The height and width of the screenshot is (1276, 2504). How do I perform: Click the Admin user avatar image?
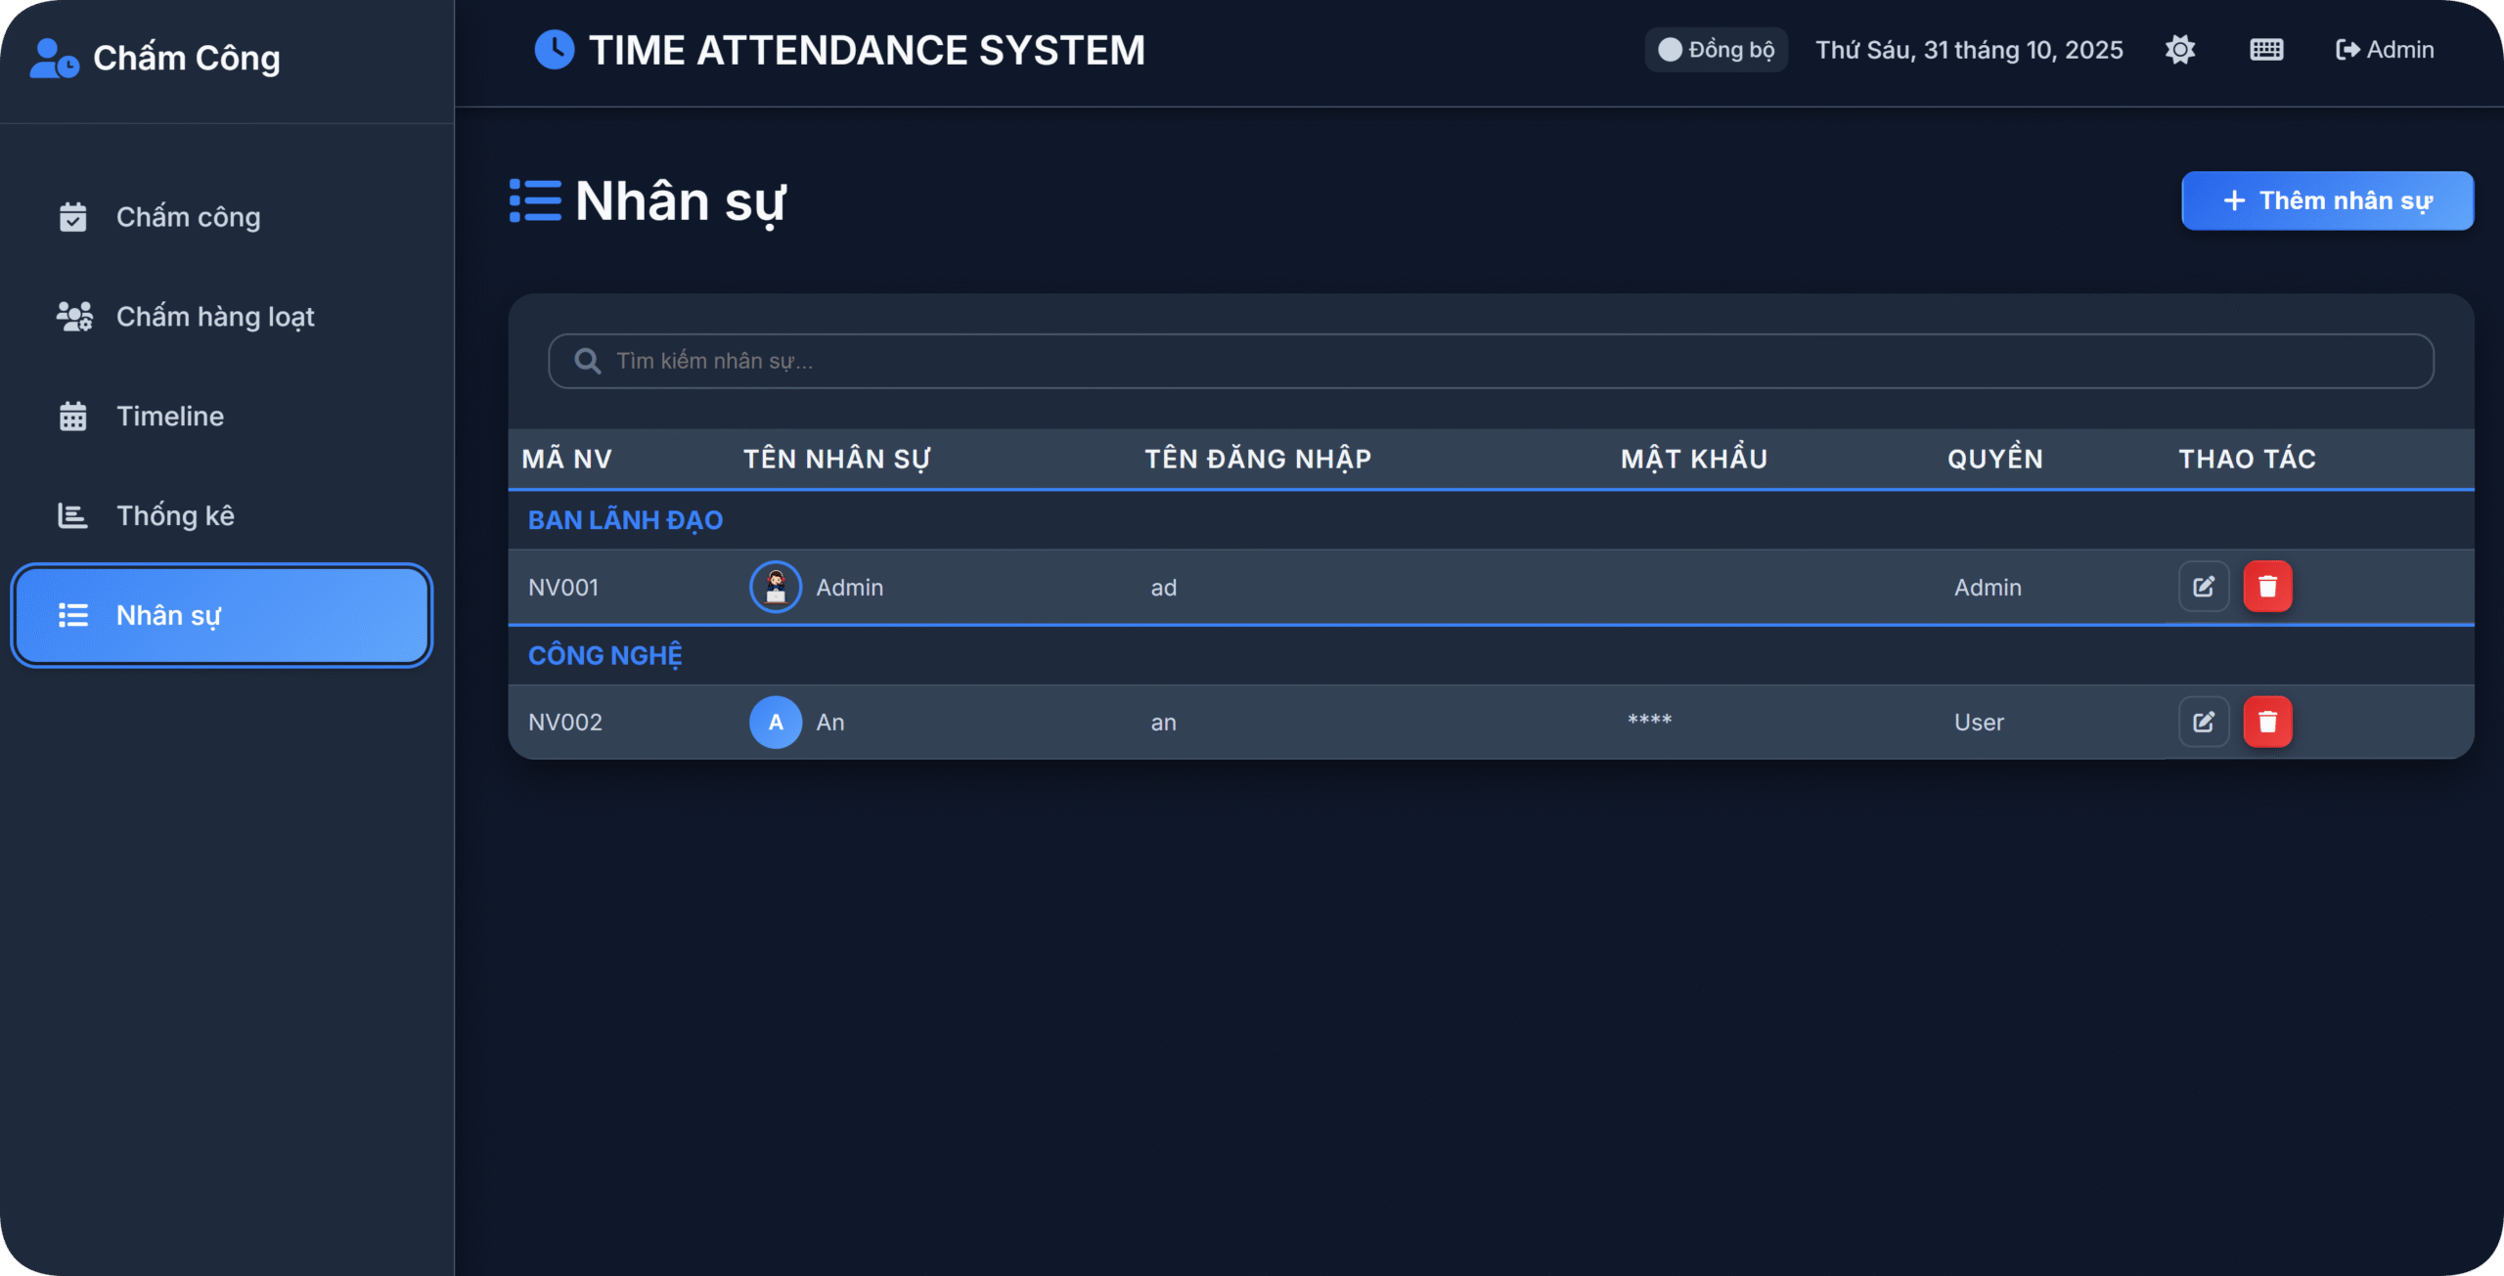(x=776, y=587)
